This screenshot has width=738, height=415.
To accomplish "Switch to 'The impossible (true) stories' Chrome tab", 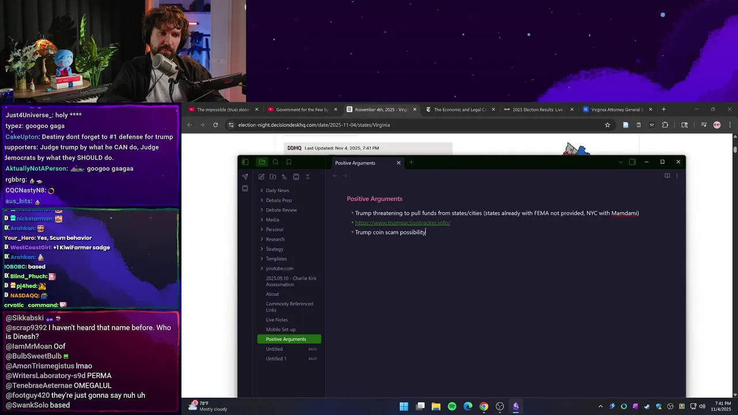I will [223, 110].
